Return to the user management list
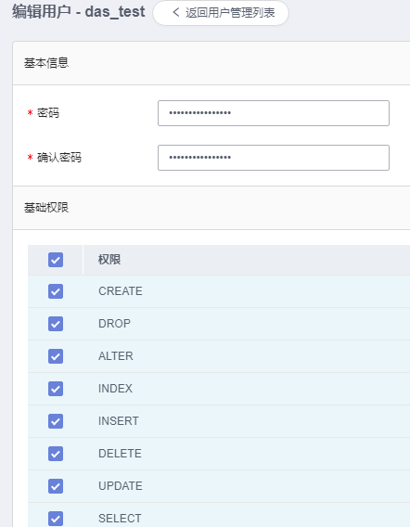Viewport: 410px width, 527px height. click(221, 13)
